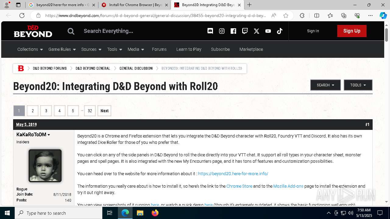Viewport: 390px width, 219px height.
Task: Open the beyond20.here-for-more.info link
Action: click(233, 174)
